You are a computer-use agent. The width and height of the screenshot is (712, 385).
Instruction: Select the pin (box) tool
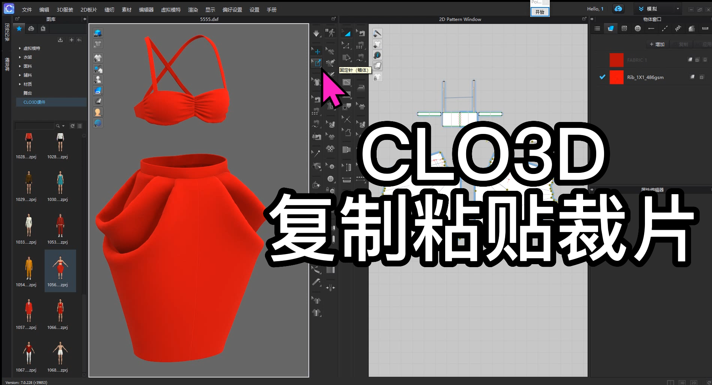pyautogui.click(x=317, y=63)
